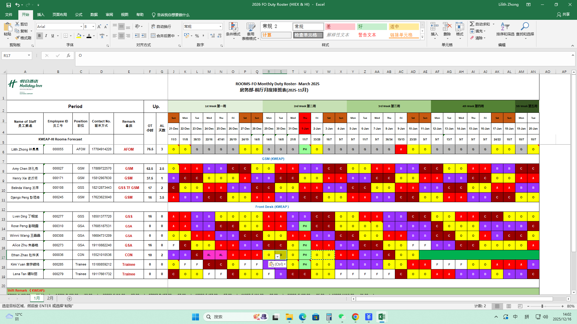Click the Sort and Filter icon
Image resolution: width=577 pixels, height=324 pixels.
coord(505,27)
